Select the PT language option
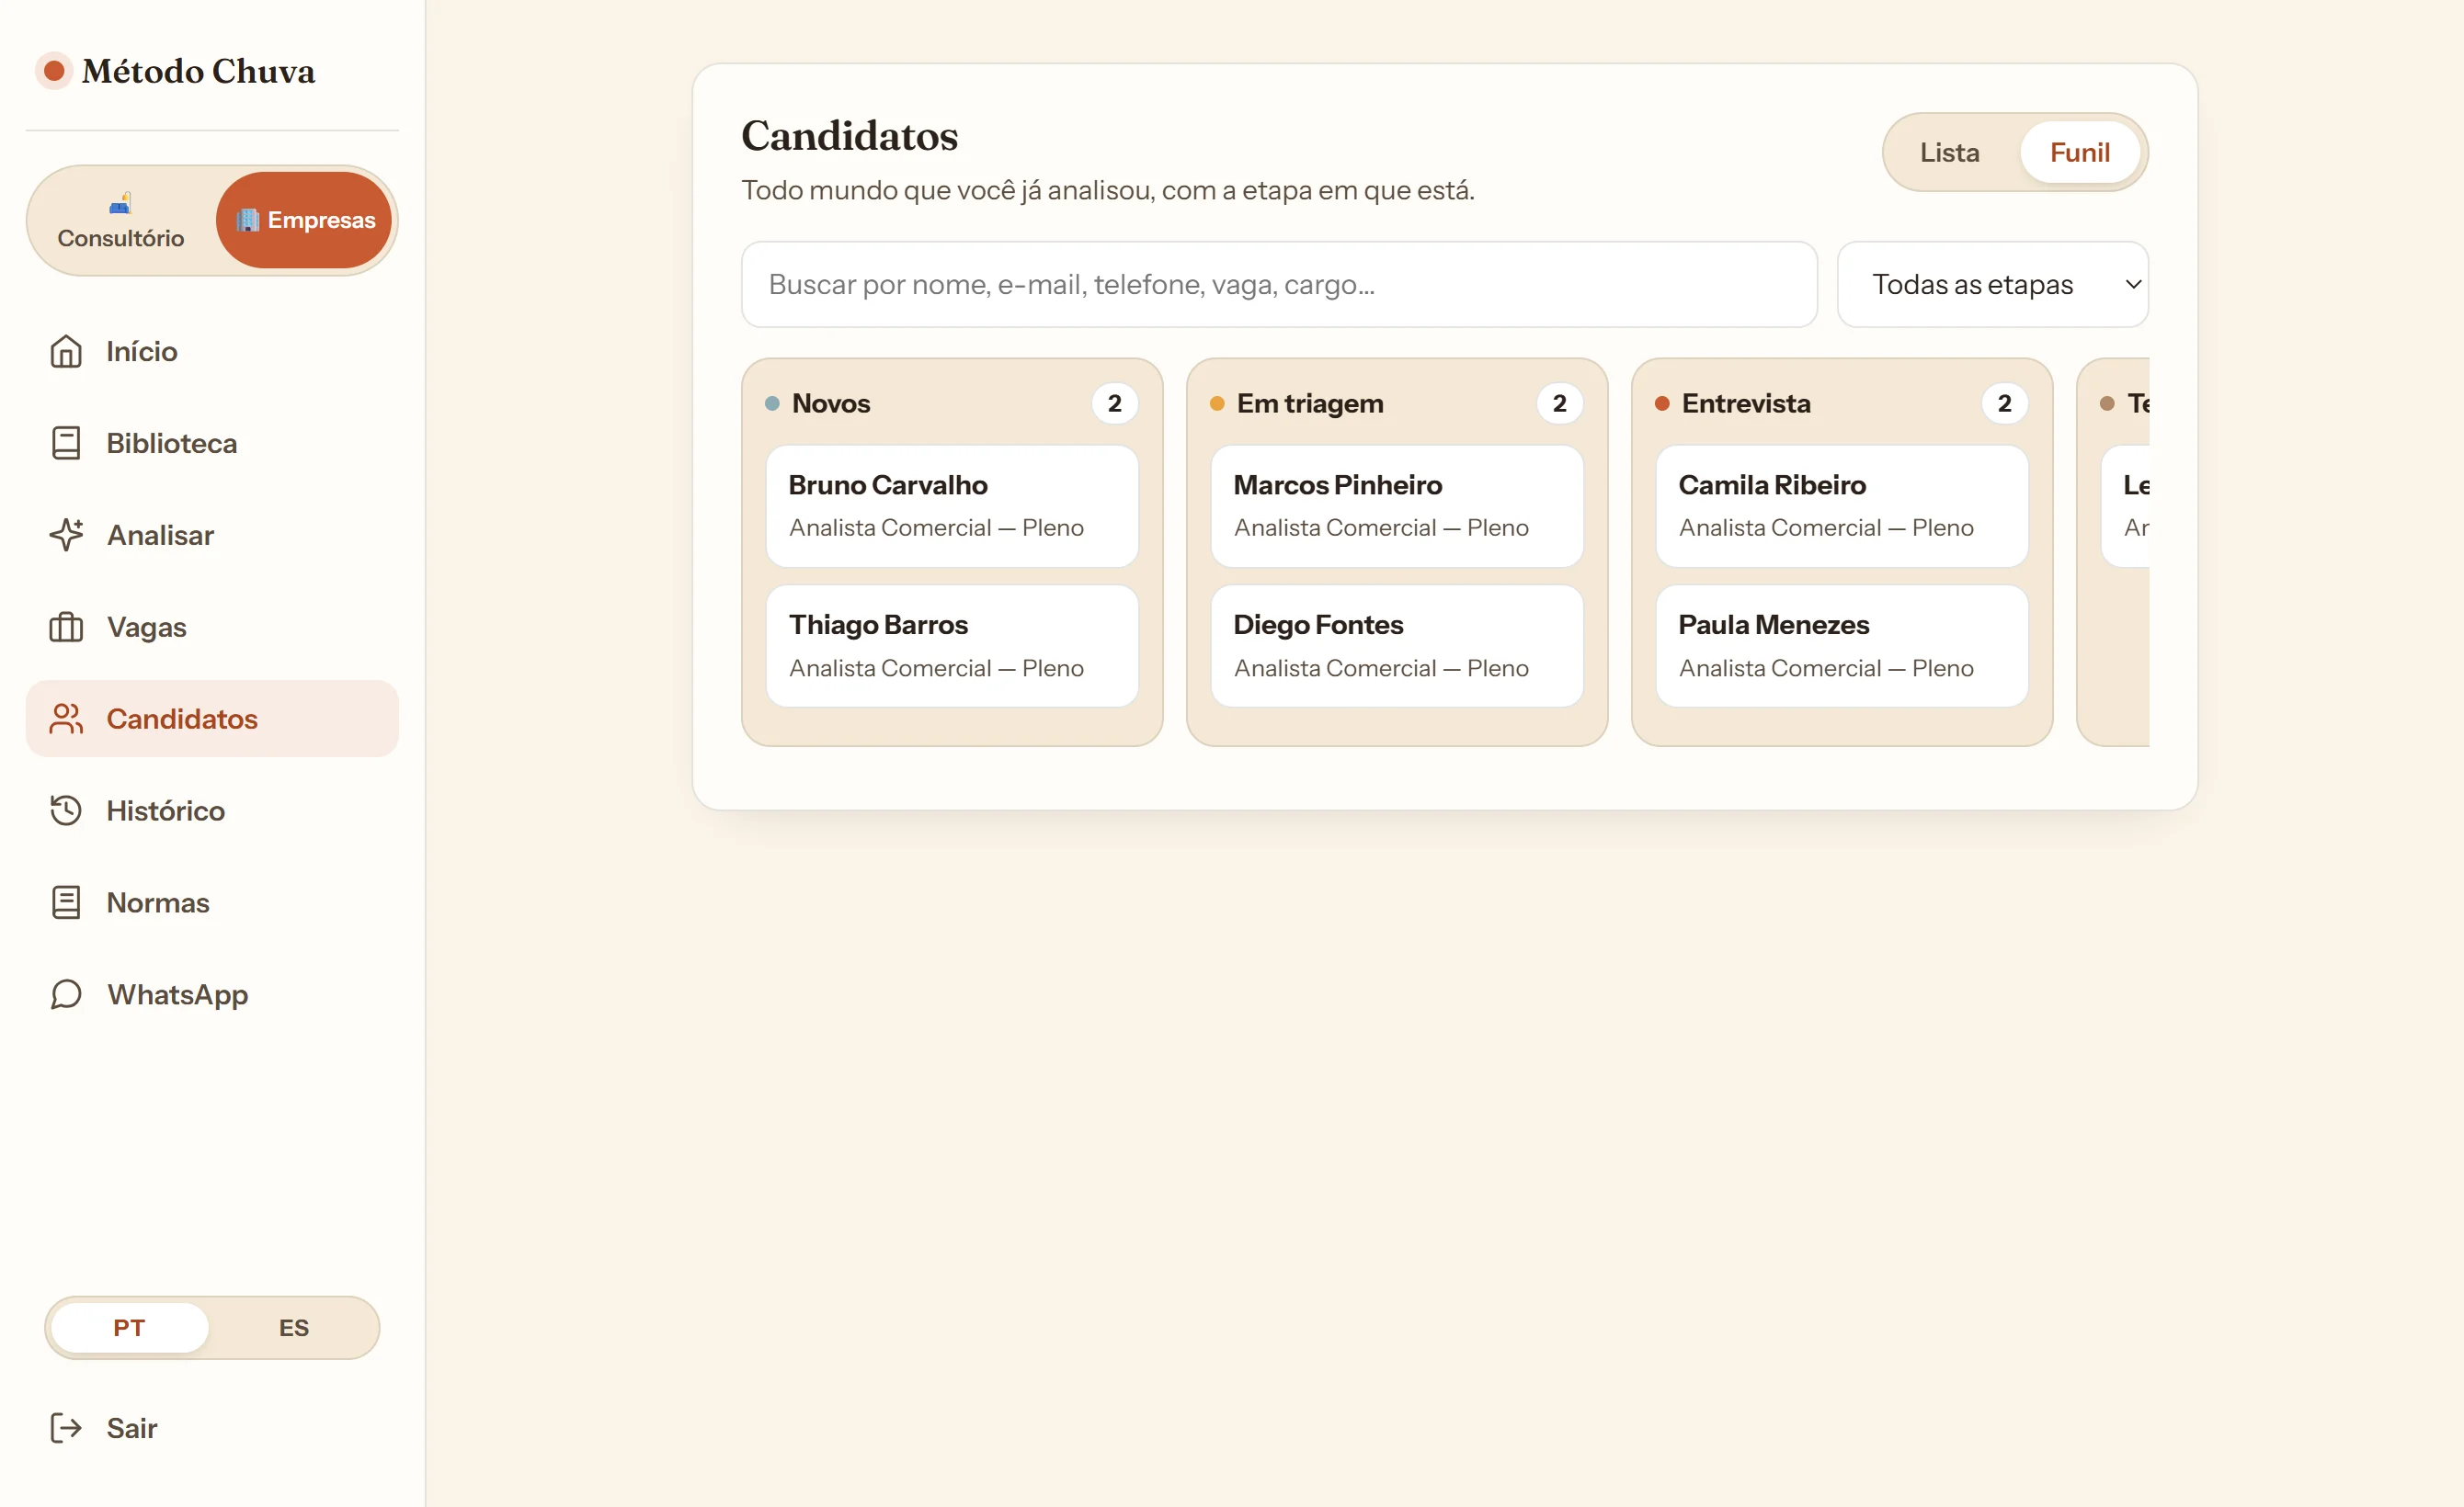This screenshot has width=2464, height=1507. [129, 1328]
